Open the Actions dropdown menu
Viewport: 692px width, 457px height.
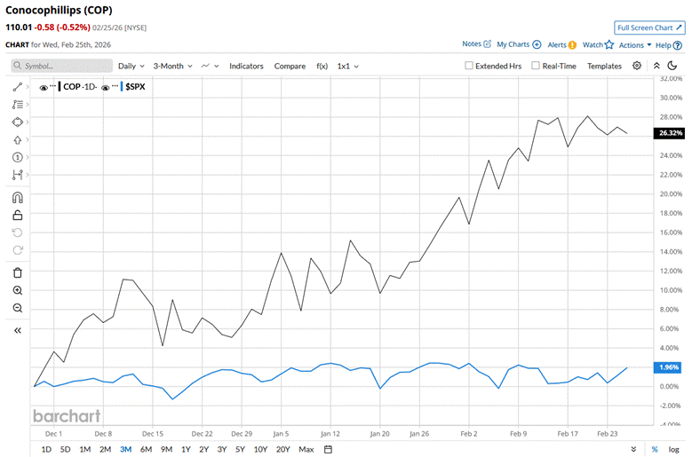point(635,44)
